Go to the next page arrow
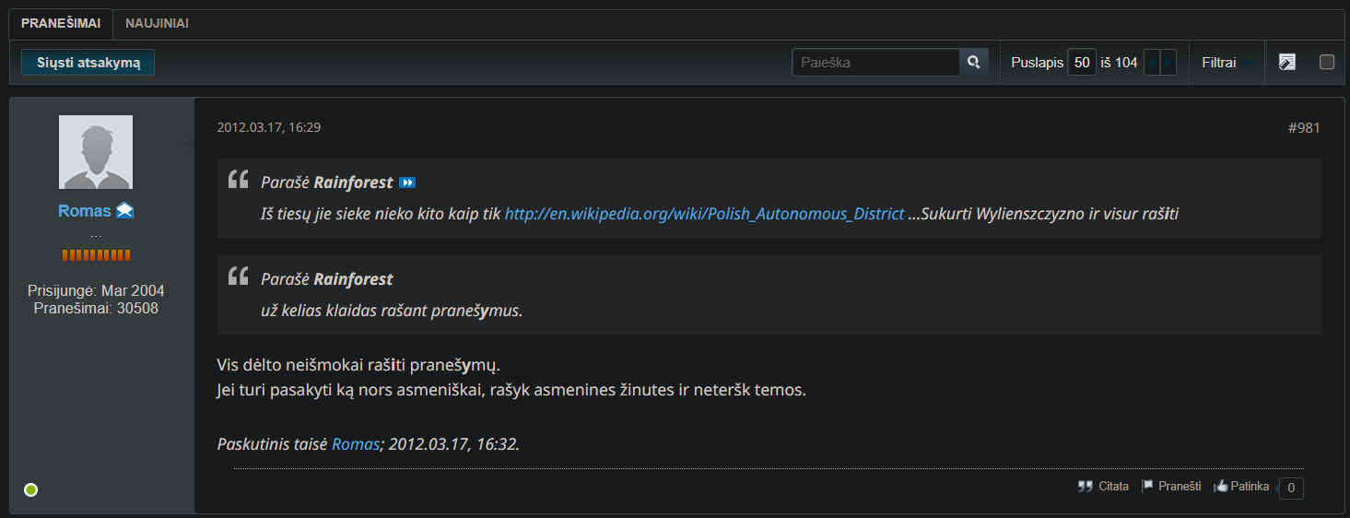The width and height of the screenshot is (1350, 518). [1168, 63]
